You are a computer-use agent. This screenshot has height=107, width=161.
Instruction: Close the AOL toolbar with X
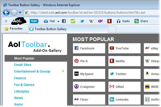pos(6,21)
